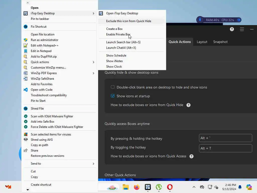Viewport: 257px width, 193px height.
Task: Click the IObit Malware Fighter scan icon
Action: (26, 116)
